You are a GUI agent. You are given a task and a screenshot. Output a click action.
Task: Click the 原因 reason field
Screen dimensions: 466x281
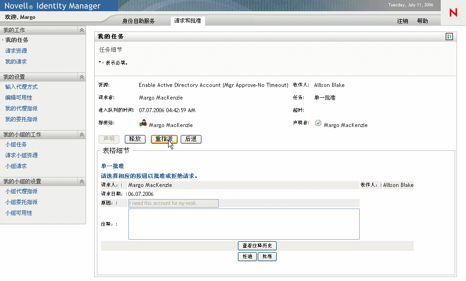click(174, 203)
